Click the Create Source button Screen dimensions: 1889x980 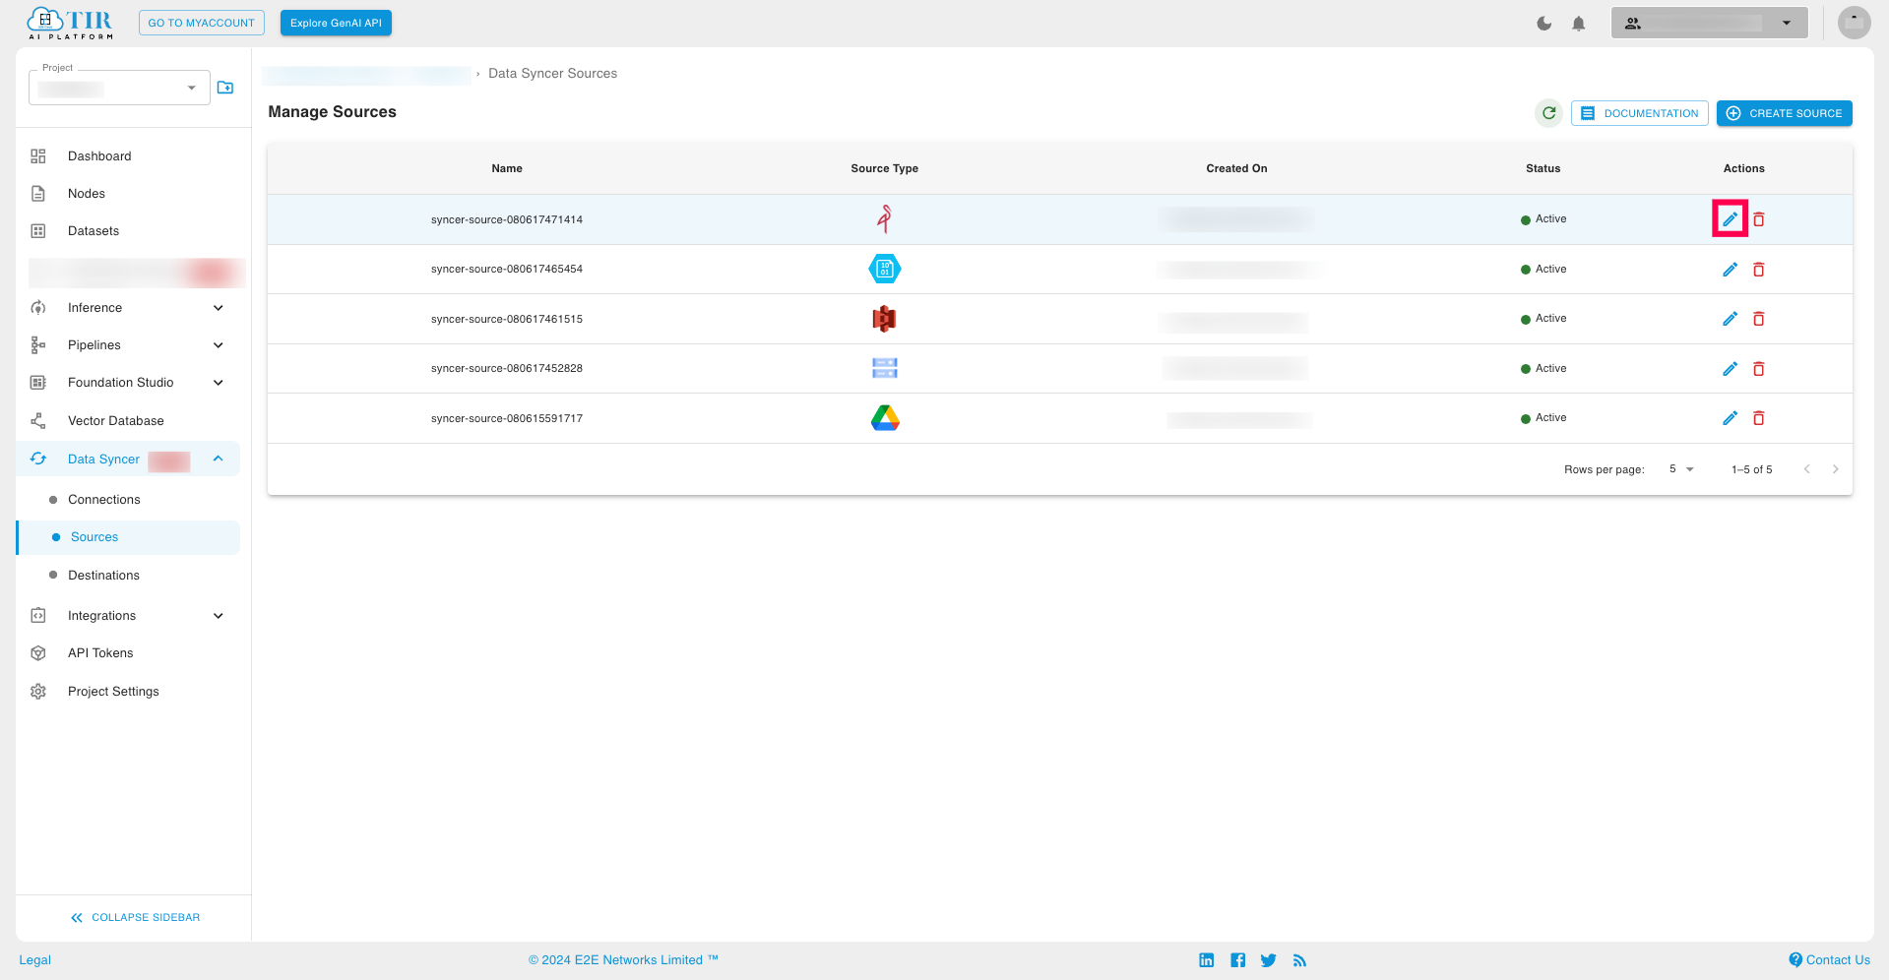(1785, 113)
